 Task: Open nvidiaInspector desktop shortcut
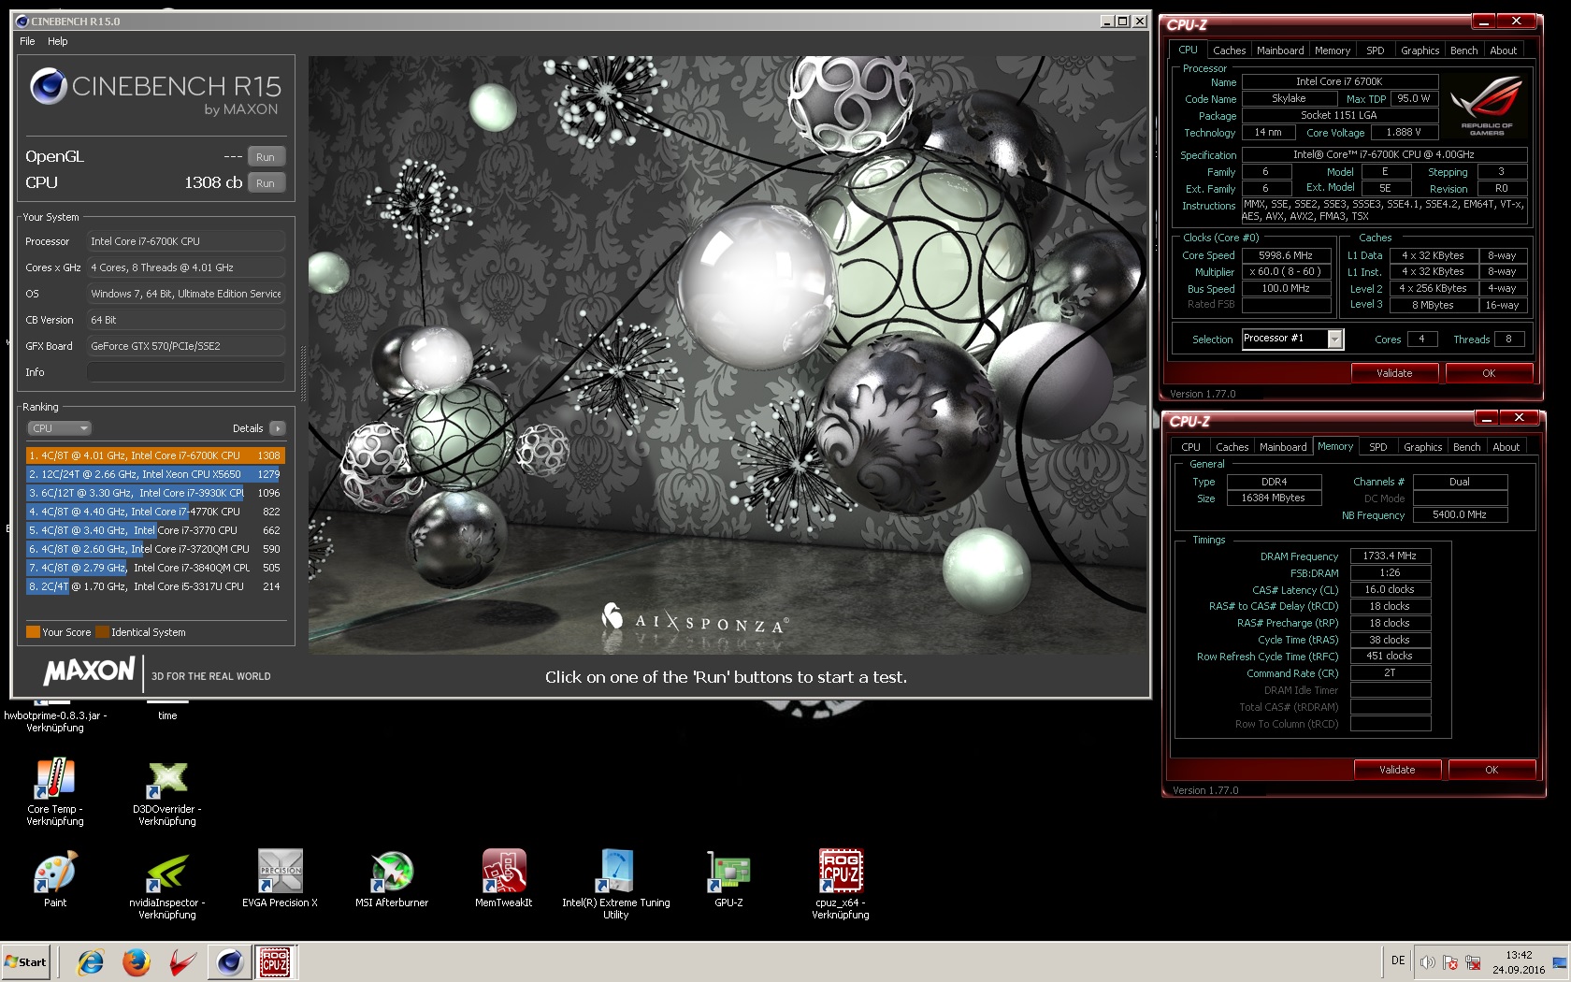(167, 885)
